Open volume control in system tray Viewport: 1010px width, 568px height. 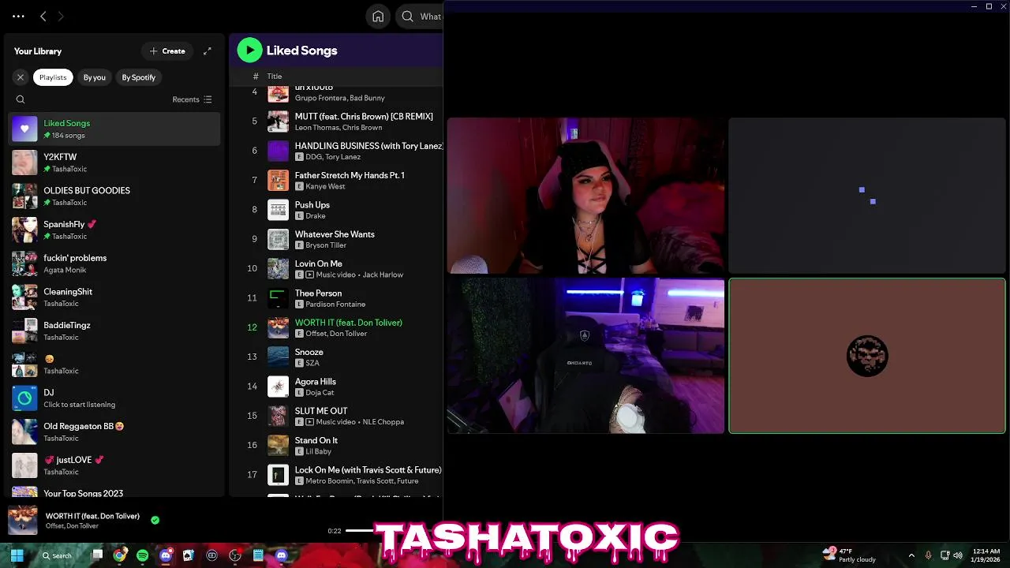click(x=958, y=555)
